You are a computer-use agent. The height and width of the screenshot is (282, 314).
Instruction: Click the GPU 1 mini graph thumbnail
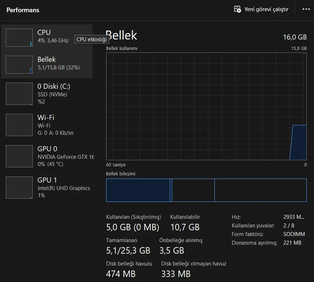[19, 188]
